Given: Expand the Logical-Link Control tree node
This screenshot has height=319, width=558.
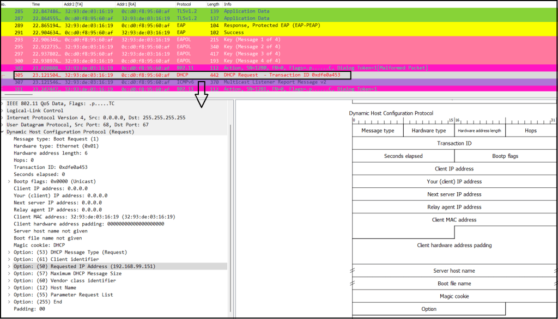Looking at the screenshot, I should pos(3,111).
